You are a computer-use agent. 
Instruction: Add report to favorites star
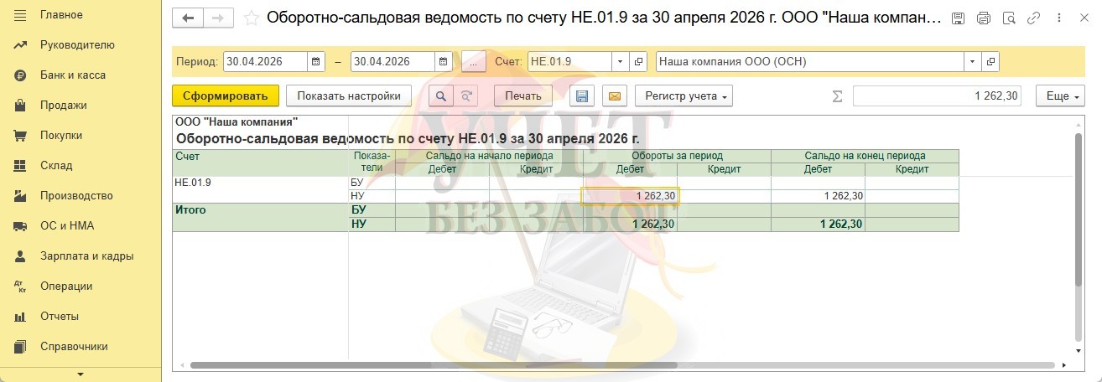coord(252,18)
